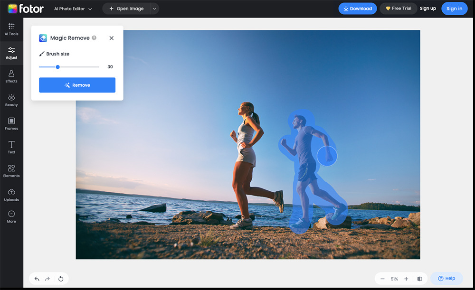This screenshot has height=290, width=475.
Task: Browse Elements in the sidebar
Action: [x=11, y=171]
